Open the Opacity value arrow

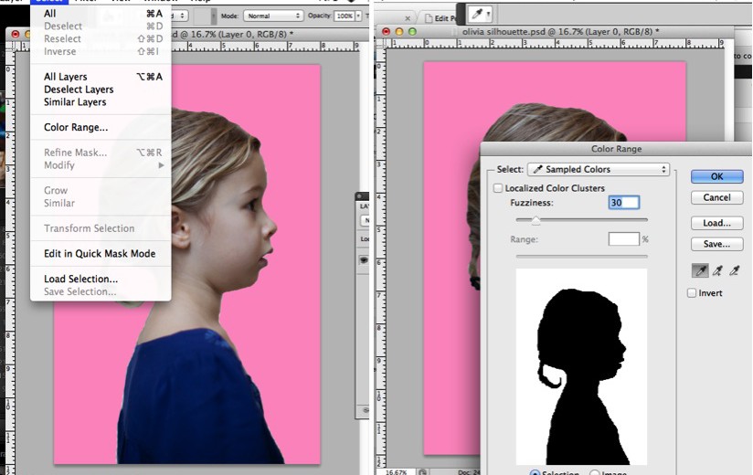click(358, 16)
